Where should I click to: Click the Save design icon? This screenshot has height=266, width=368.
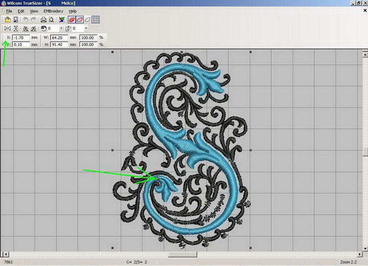pos(16,20)
